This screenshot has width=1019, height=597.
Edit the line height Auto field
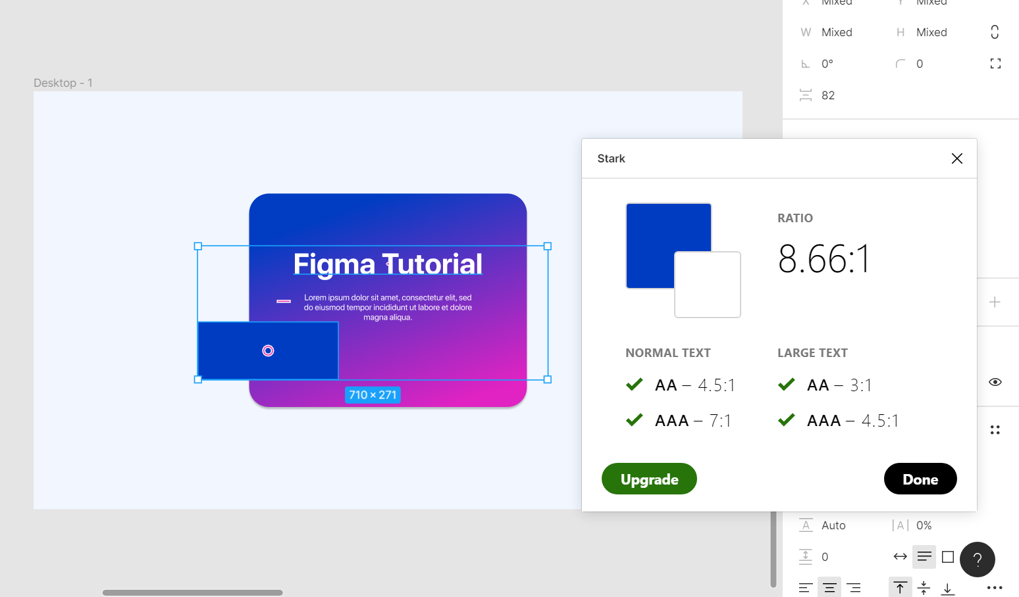point(833,525)
